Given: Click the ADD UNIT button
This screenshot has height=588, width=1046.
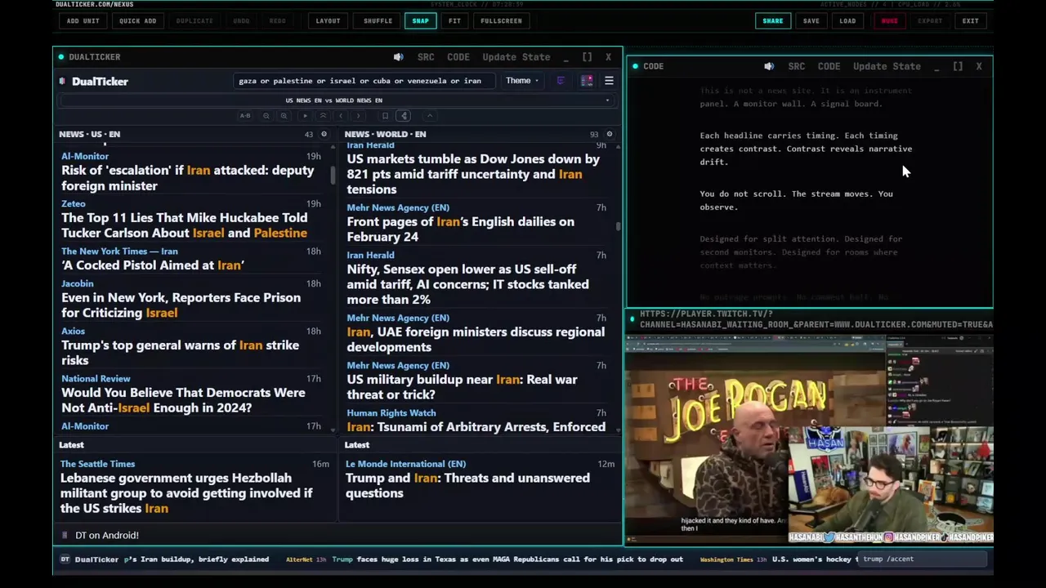Looking at the screenshot, I should [x=83, y=20].
